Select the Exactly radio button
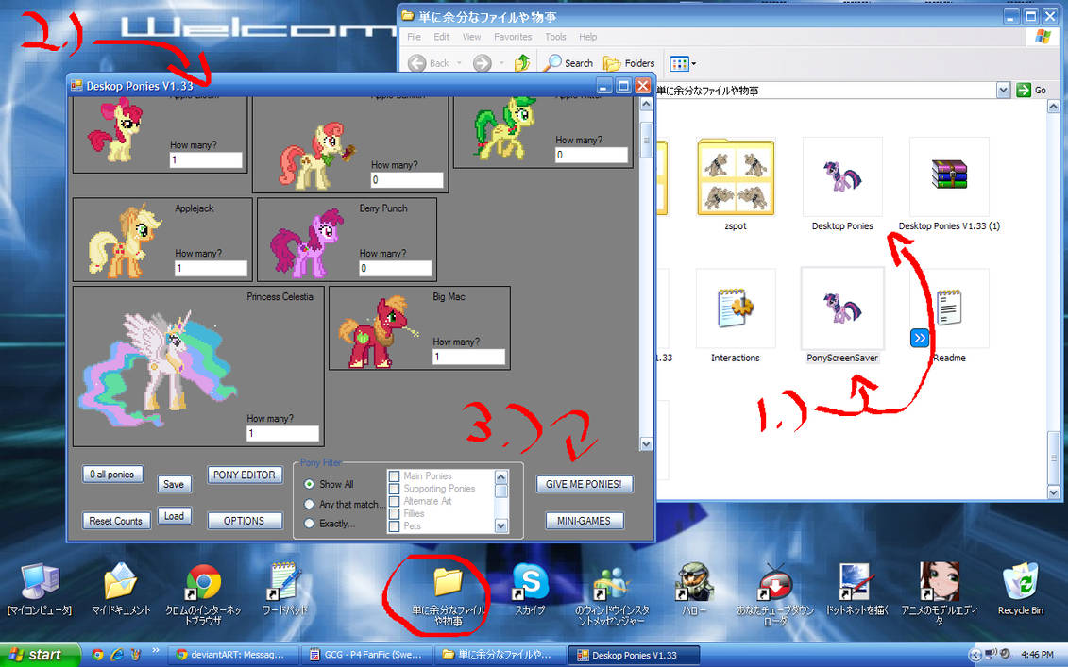 [309, 523]
